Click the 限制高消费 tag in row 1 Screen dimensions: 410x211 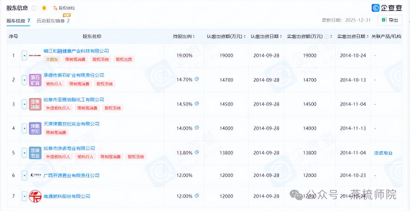[75, 59]
